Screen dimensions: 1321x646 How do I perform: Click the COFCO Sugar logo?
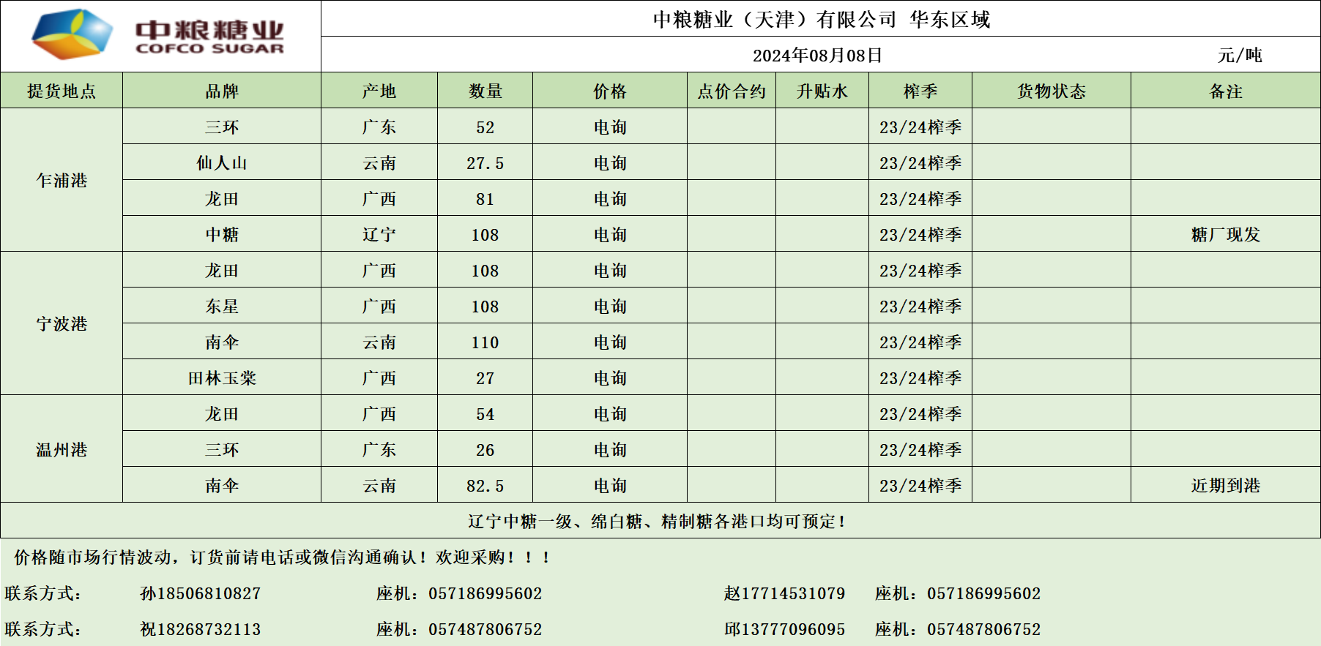pos(157,34)
